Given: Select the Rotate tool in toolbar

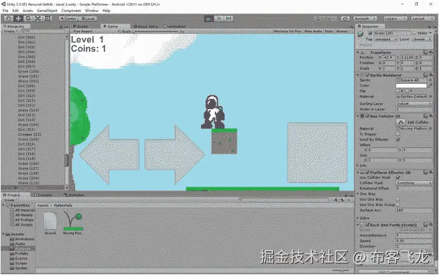Looking at the screenshot, I should click(x=28, y=18).
